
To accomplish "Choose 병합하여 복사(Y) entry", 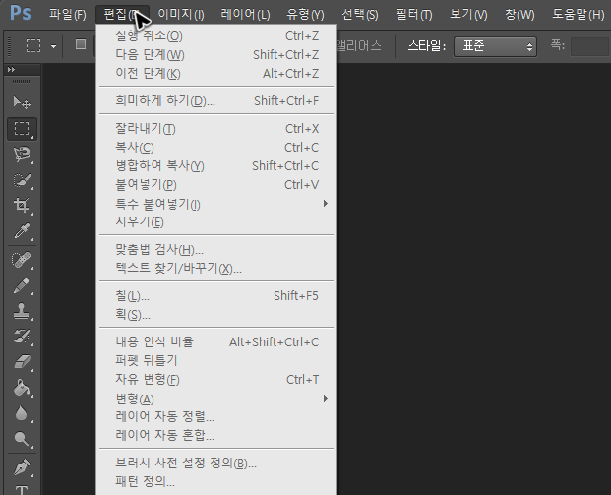I will point(216,166).
